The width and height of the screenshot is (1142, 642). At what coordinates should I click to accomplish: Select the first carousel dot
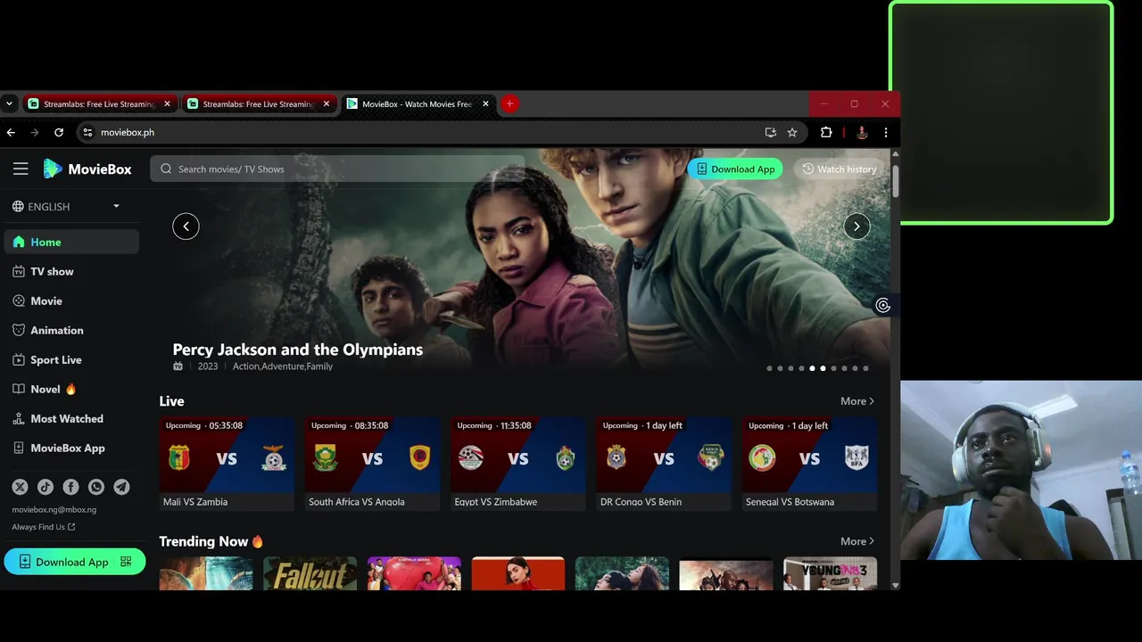pos(769,368)
